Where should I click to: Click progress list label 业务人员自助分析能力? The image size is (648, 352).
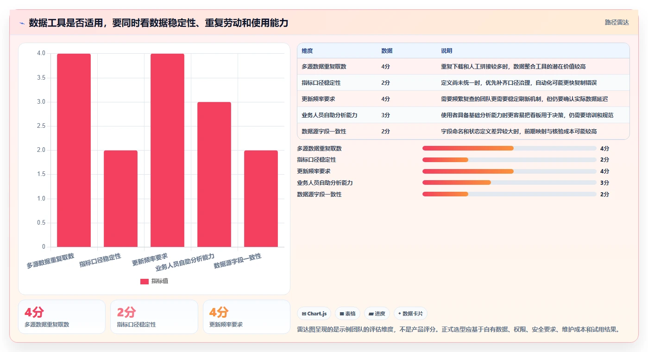coord(325,183)
